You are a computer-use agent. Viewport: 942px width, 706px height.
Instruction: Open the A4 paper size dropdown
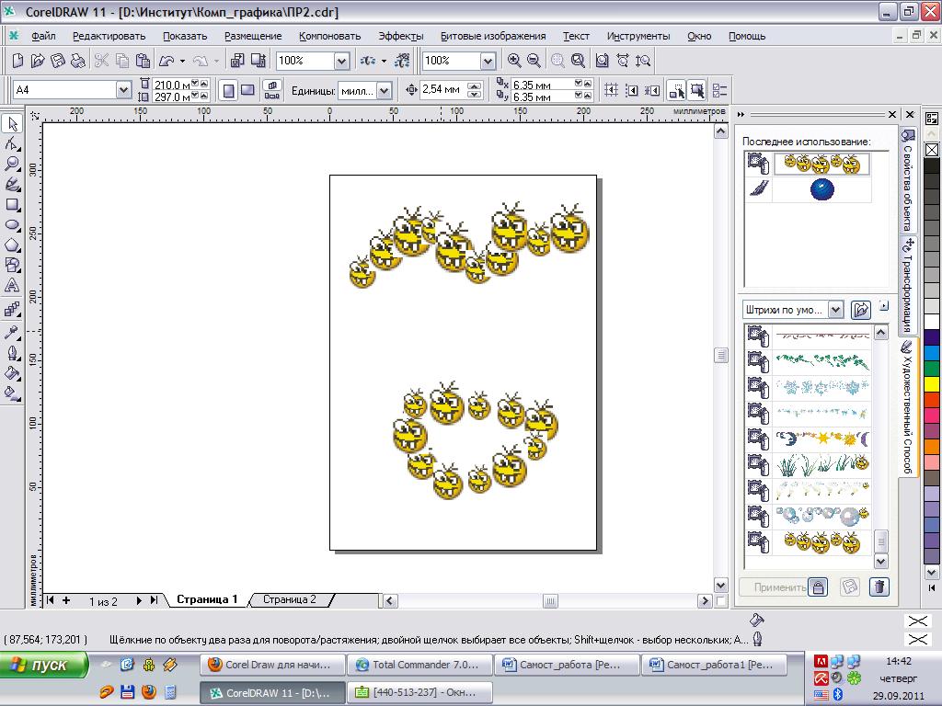pyautogui.click(x=124, y=90)
